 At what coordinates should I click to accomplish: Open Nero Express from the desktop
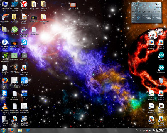coord(4,17)
